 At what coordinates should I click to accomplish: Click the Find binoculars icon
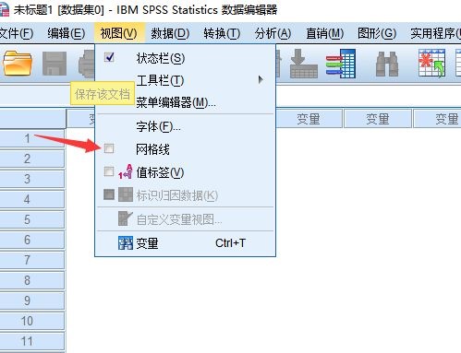pyautogui.click(x=387, y=65)
